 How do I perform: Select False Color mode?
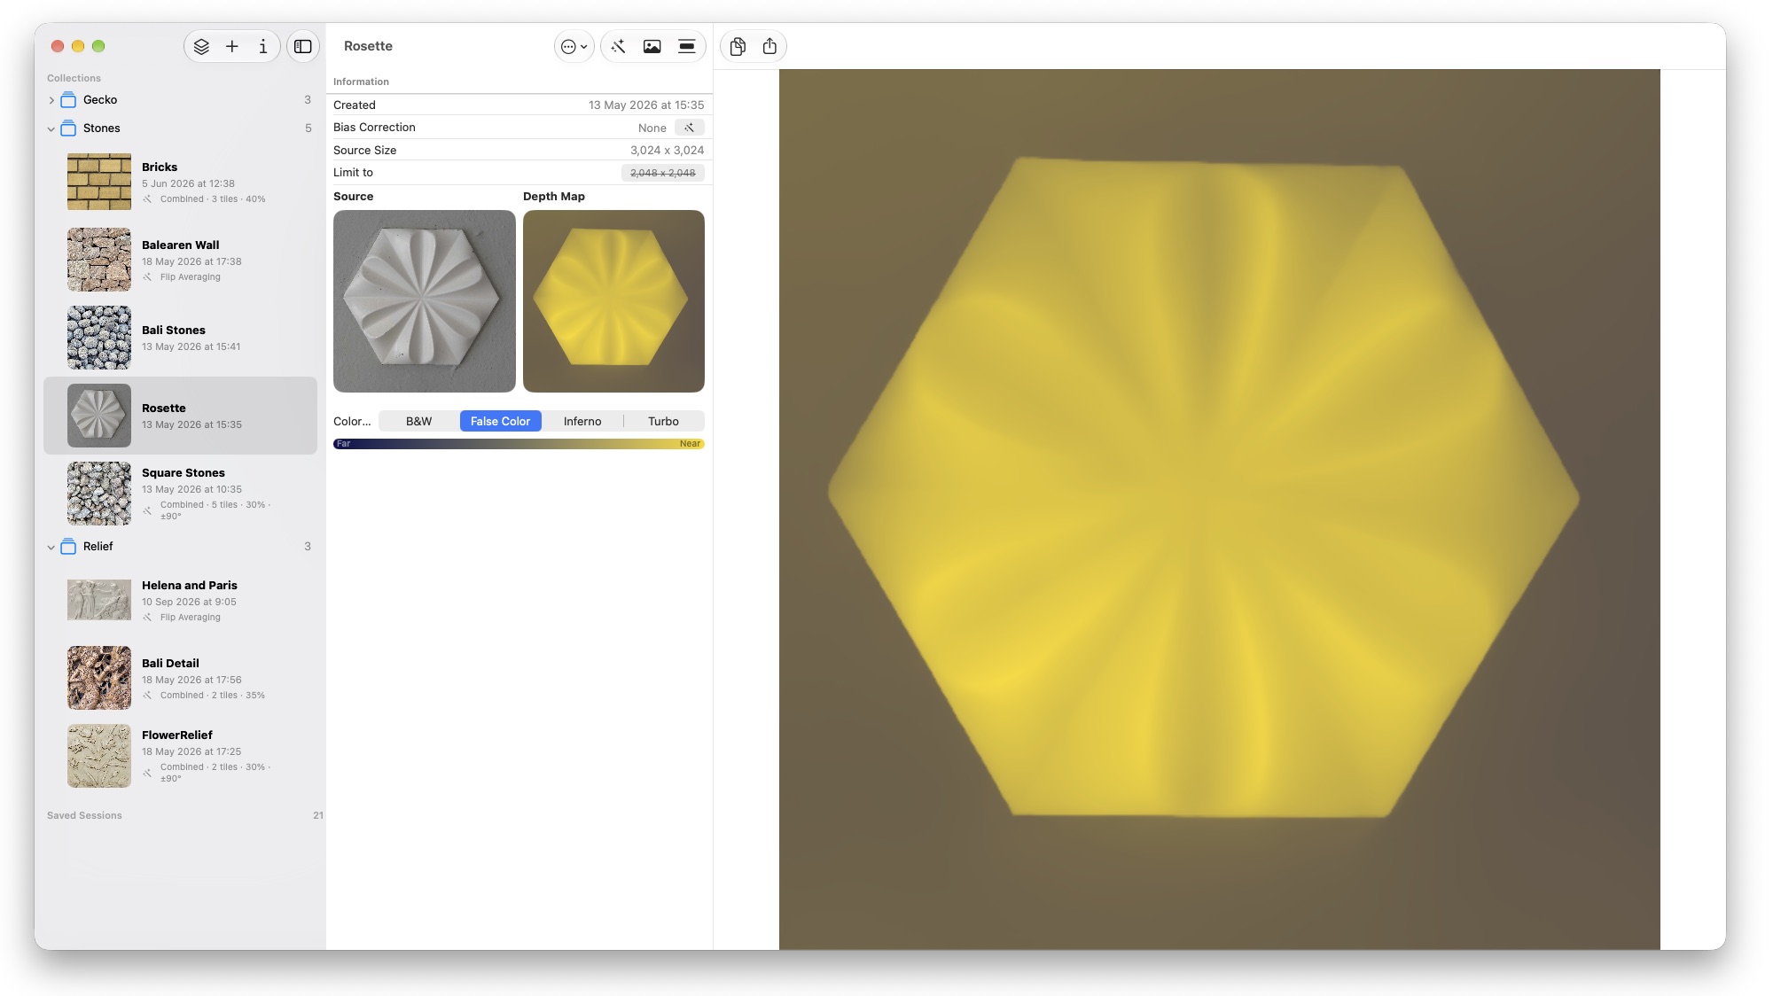coord(500,422)
